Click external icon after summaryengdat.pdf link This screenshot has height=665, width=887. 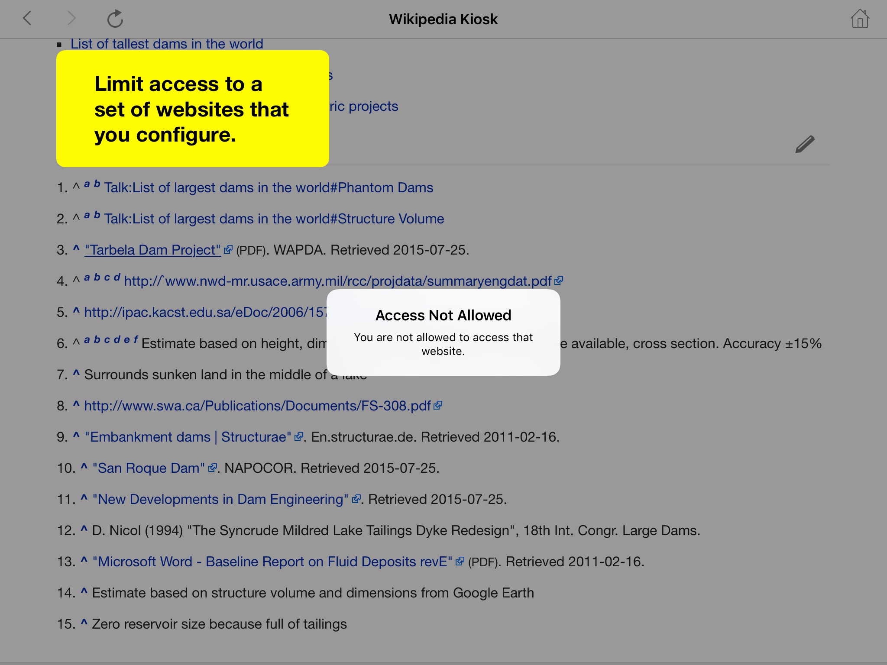559,281
